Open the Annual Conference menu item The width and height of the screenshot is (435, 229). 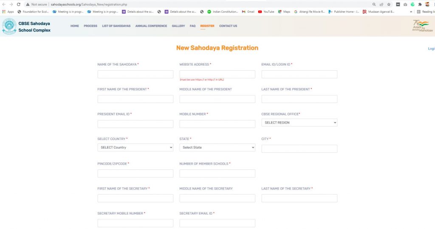pos(151,26)
